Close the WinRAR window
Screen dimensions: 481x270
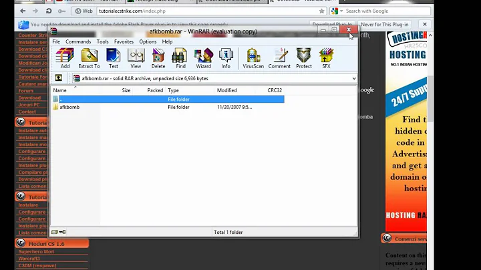click(349, 30)
